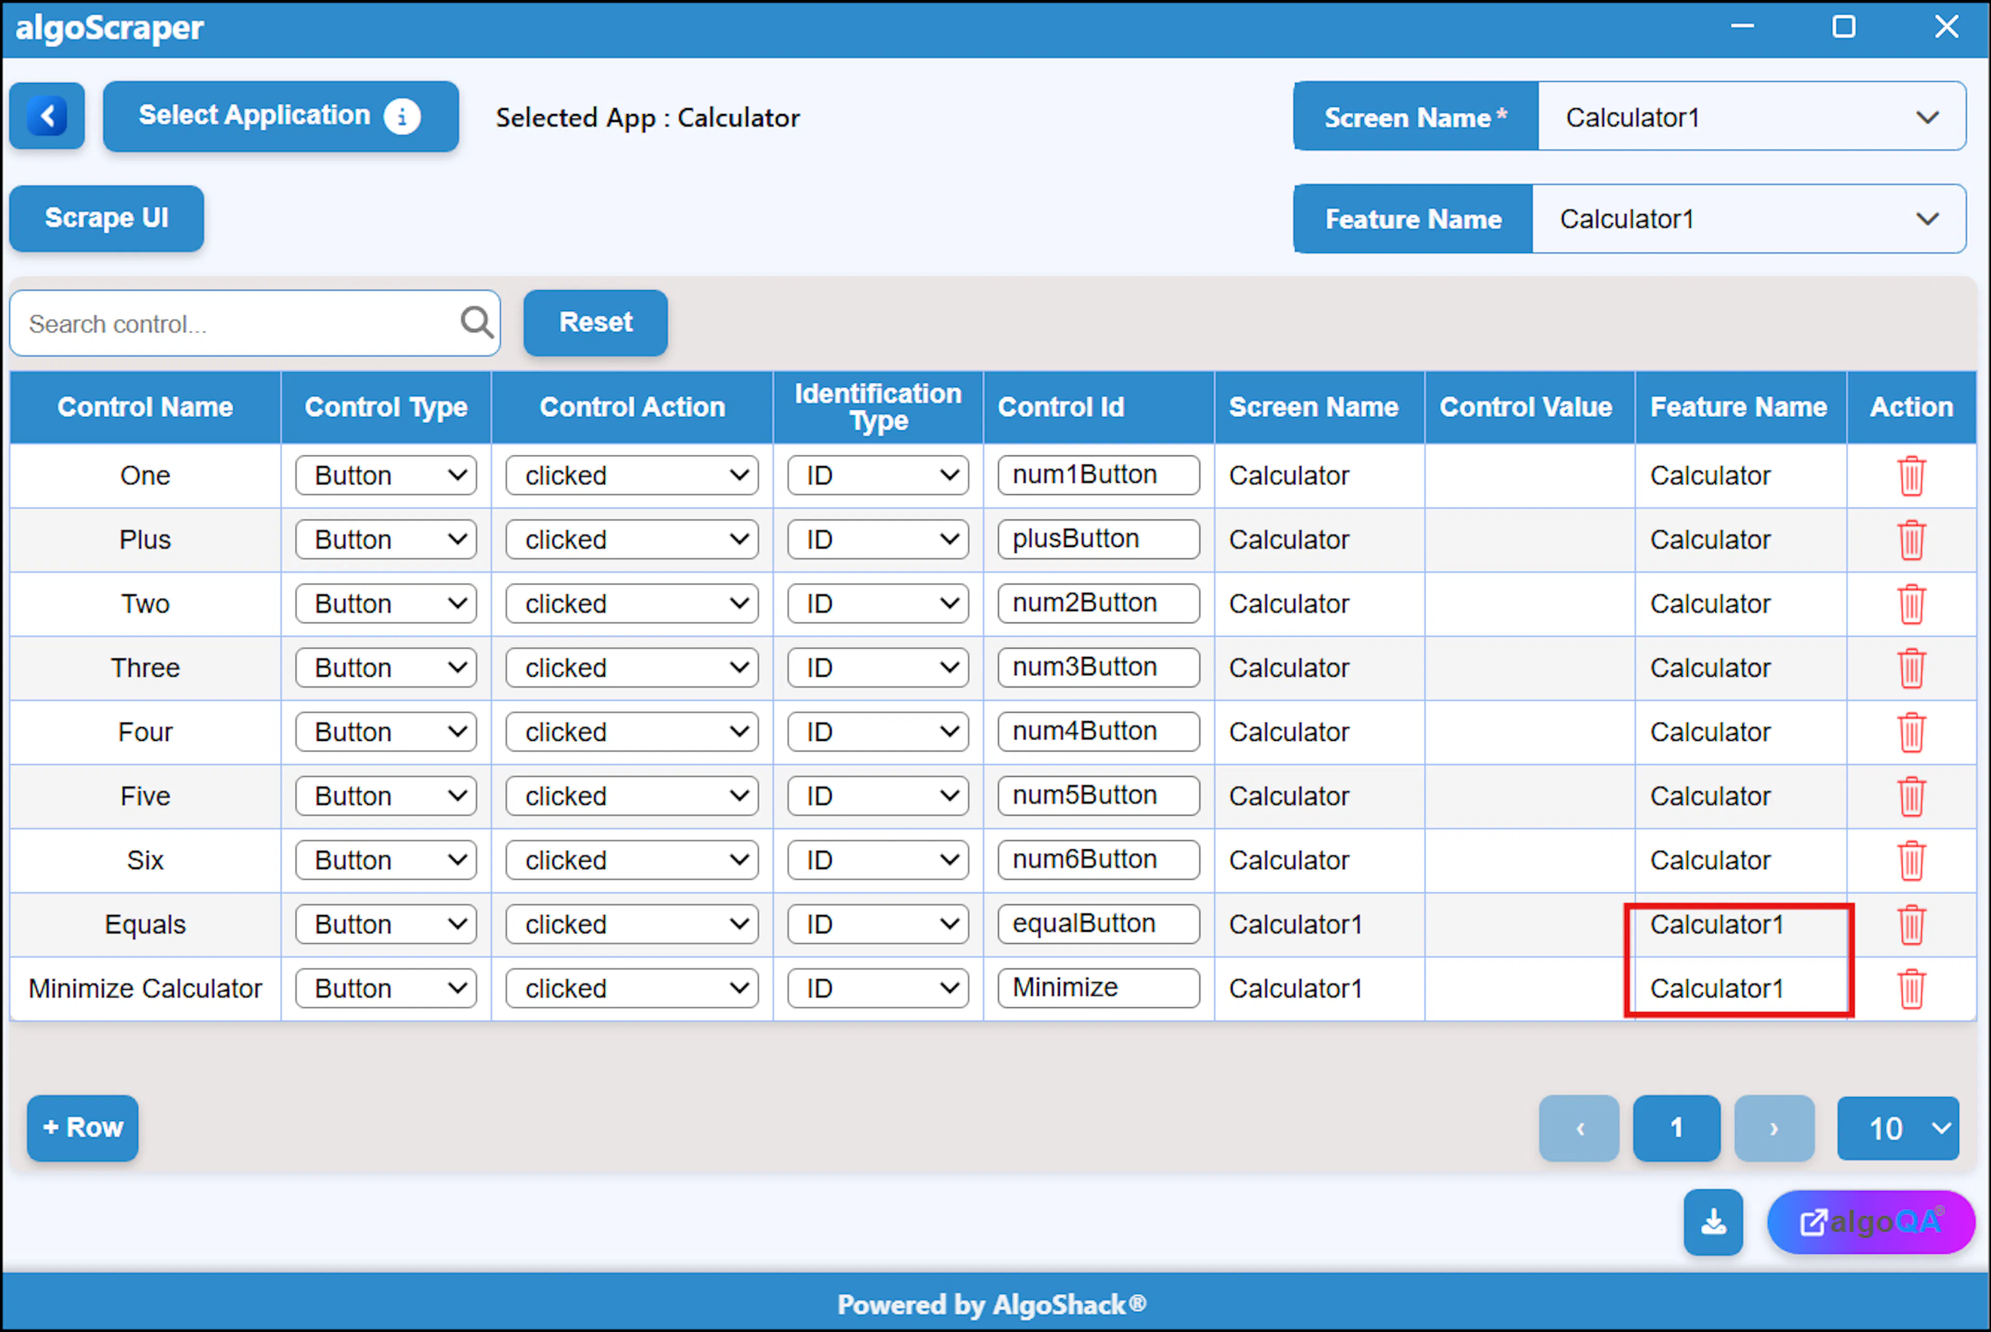The height and width of the screenshot is (1332, 1991).
Task: Delete the Three control row
Action: [x=1911, y=668]
